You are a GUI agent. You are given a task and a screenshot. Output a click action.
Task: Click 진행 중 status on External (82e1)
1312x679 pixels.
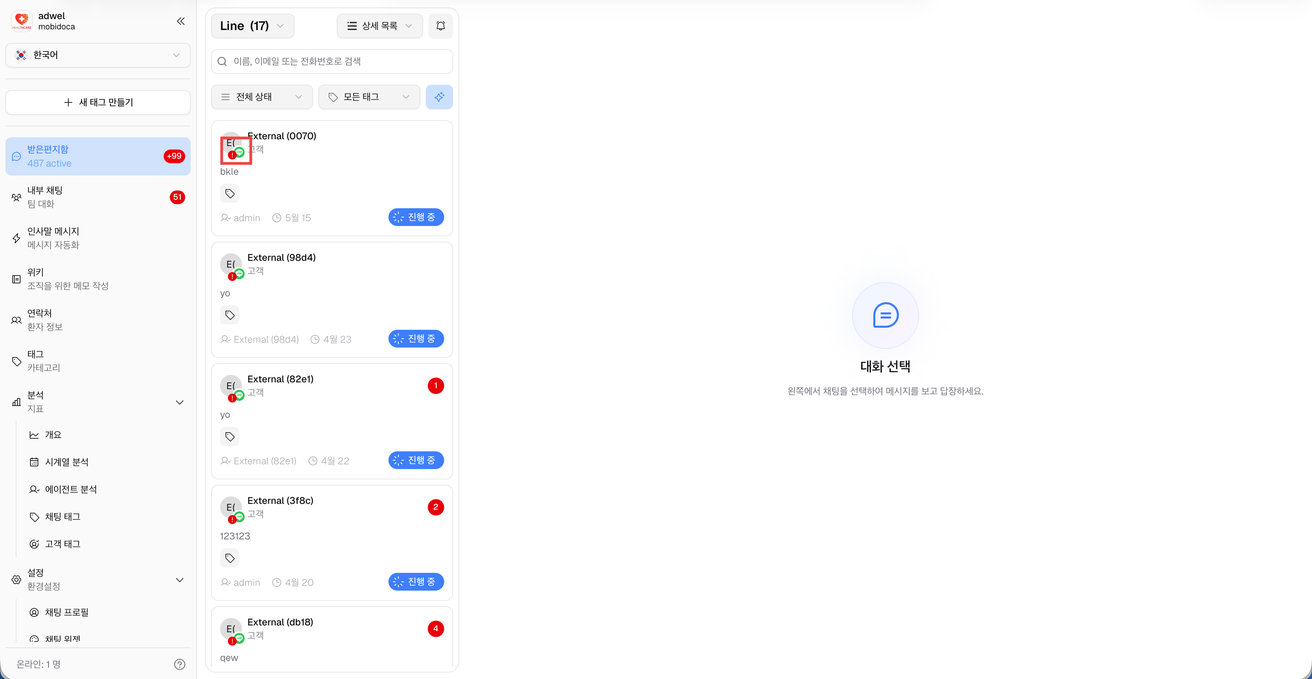tap(415, 461)
